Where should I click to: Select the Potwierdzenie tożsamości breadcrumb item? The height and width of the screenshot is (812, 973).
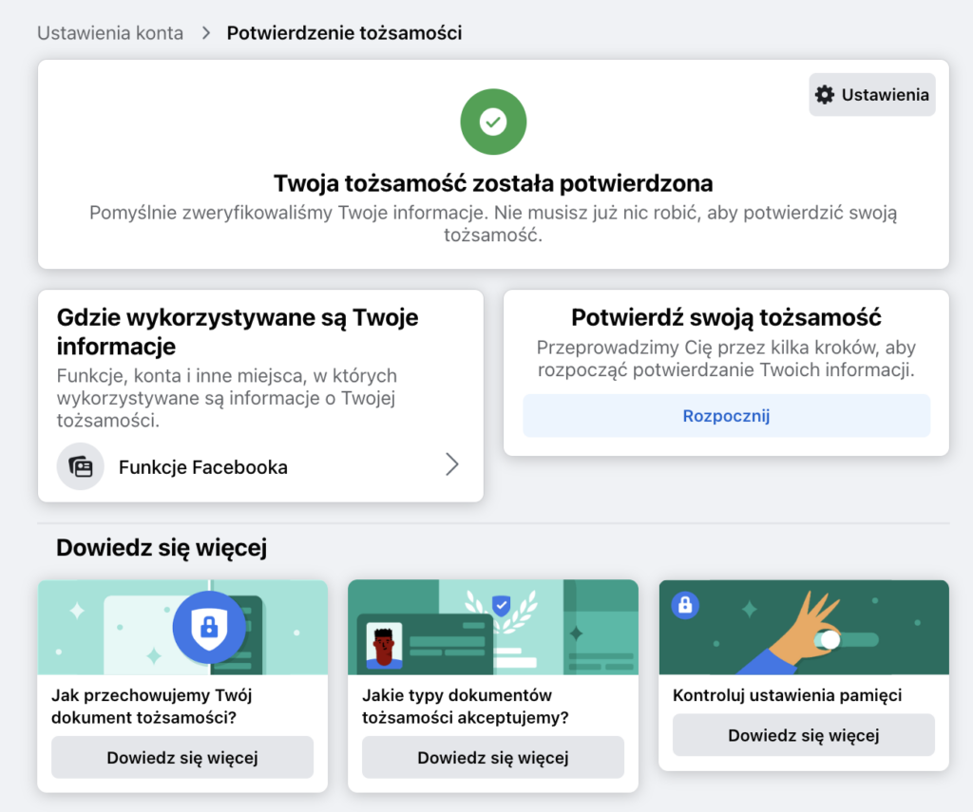[344, 33]
